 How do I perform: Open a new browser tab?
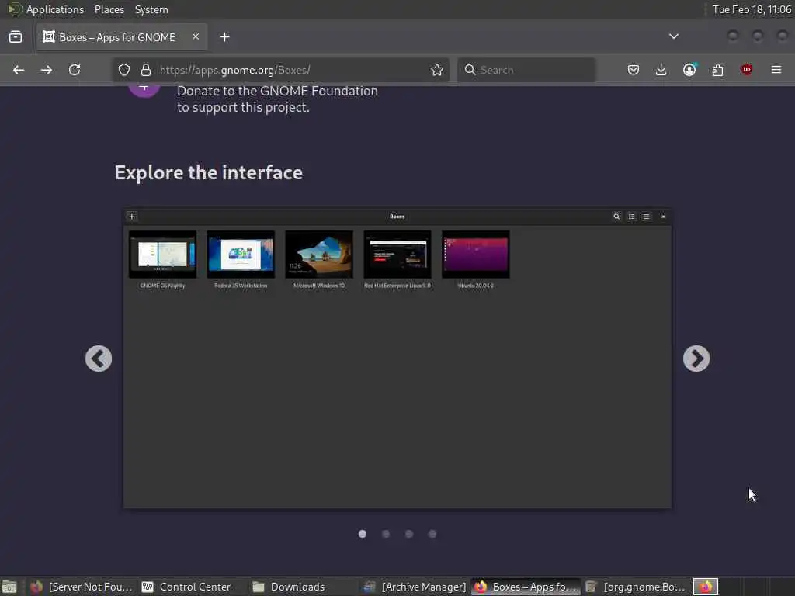point(225,37)
